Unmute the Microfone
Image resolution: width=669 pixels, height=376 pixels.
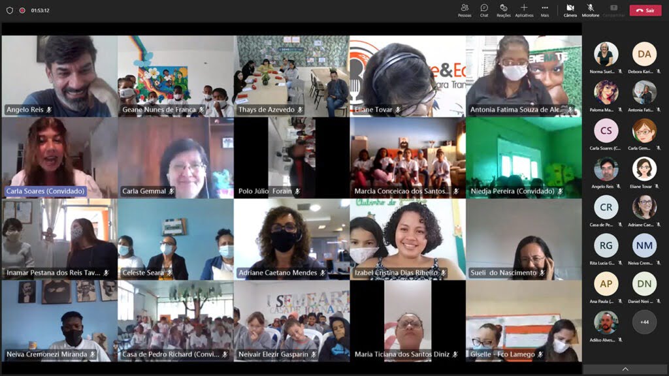tap(590, 10)
